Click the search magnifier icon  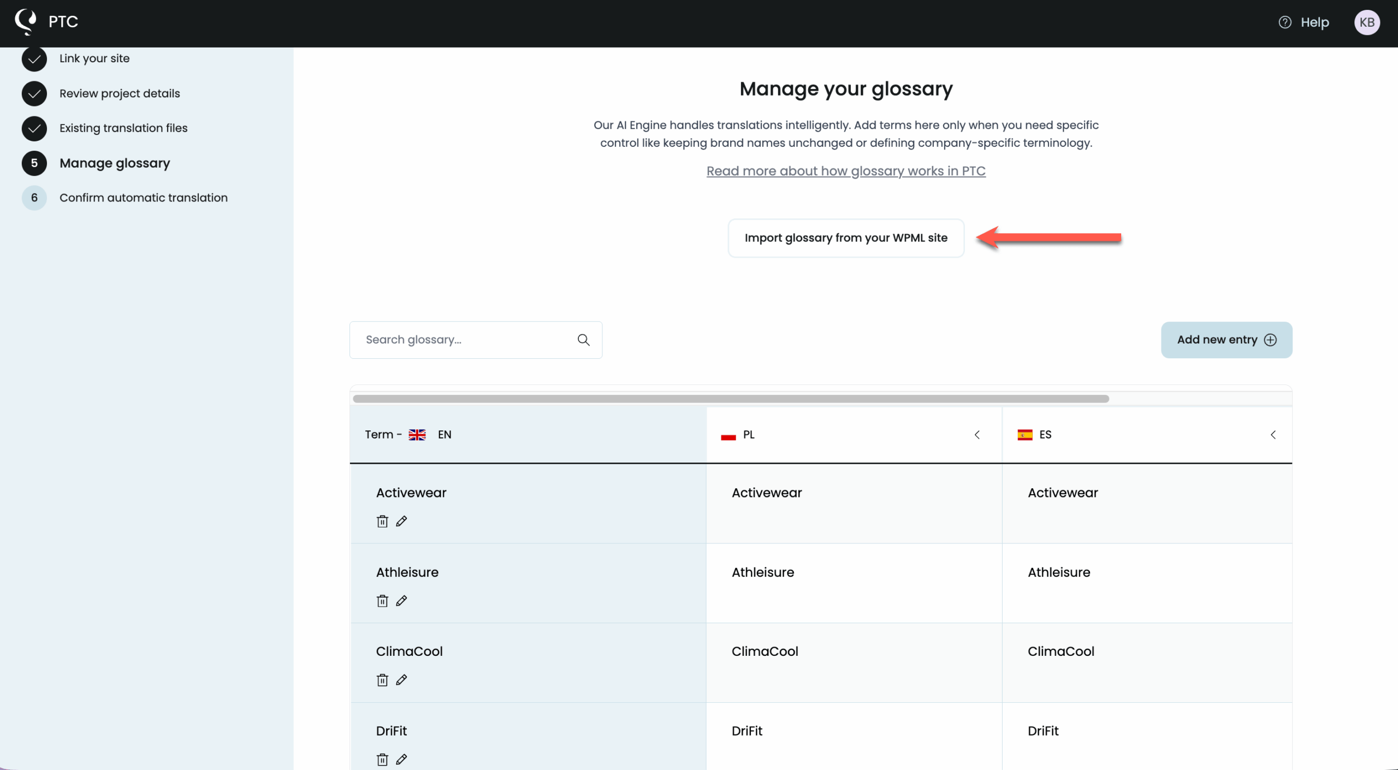583,340
